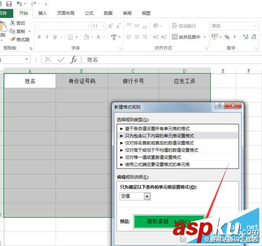Viewport: 262px width, 246px height.
Task: Click the green format preview box
Action: pyautogui.click(x=169, y=221)
